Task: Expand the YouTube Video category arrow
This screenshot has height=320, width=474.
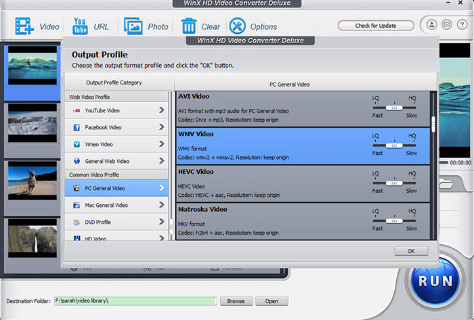Action: [x=161, y=110]
